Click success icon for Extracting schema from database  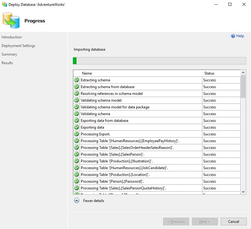(77, 87)
